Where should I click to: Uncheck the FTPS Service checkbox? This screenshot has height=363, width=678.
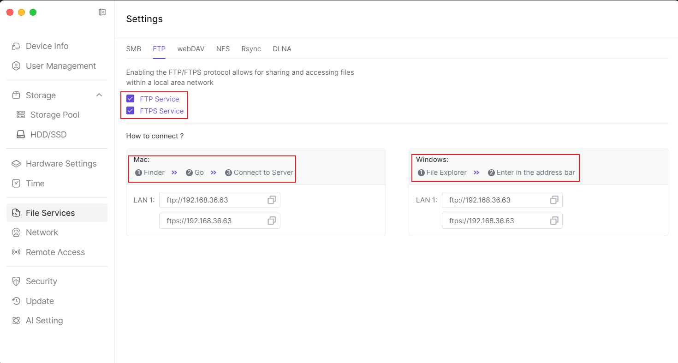click(x=131, y=111)
